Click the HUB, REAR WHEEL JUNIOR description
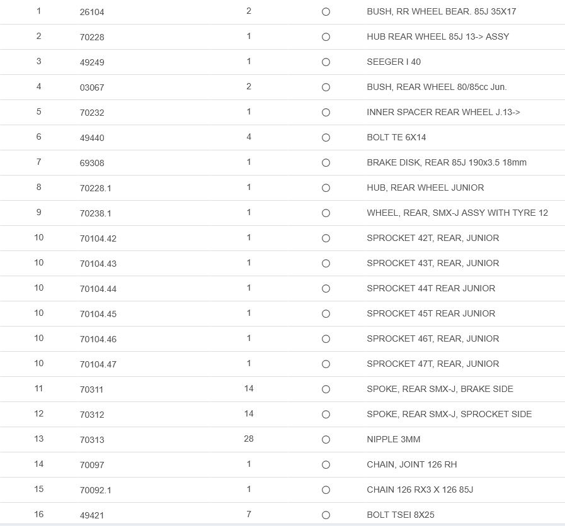Viewport: 565px width, 526px height. point(425,187)
